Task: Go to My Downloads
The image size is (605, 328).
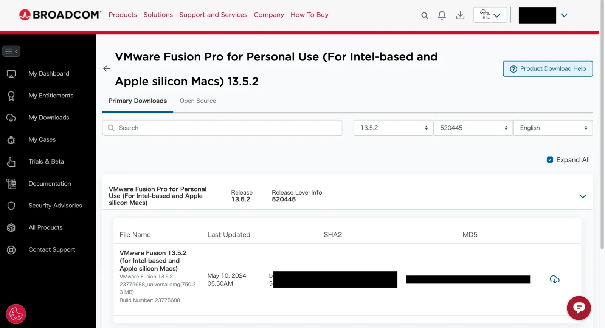Action: tap(49, 118)
